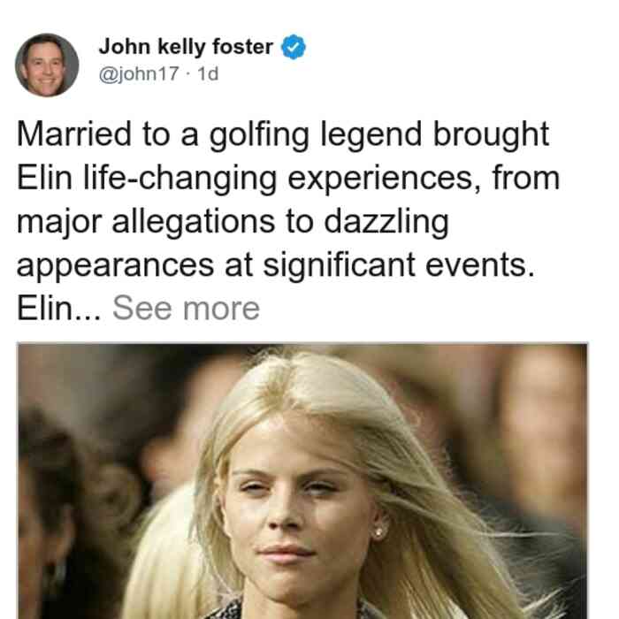
Task: Click the word "legend" in the post
Action: [x=371, y=135]
